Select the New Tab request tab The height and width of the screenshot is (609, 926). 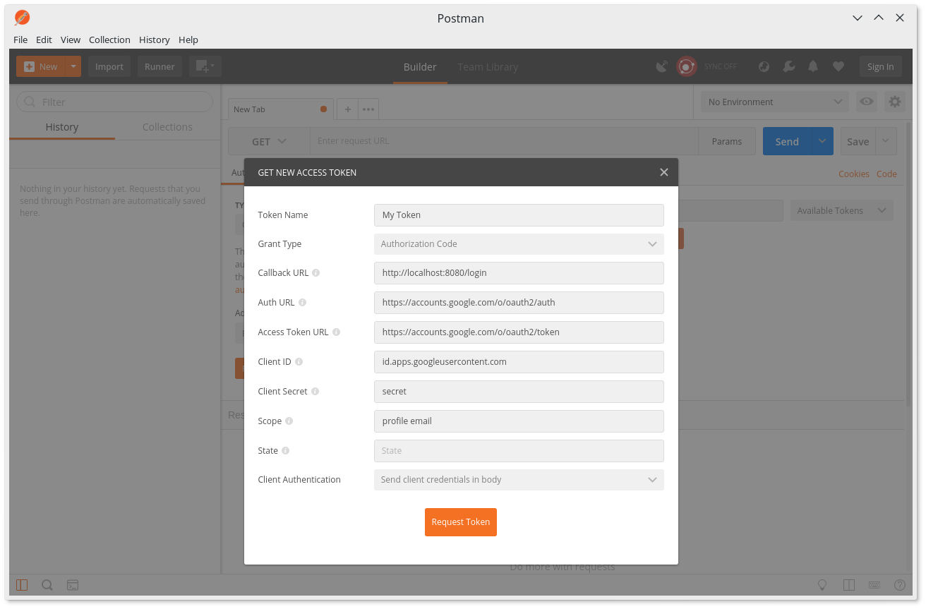pyautogui.click(x=281, y=109)
